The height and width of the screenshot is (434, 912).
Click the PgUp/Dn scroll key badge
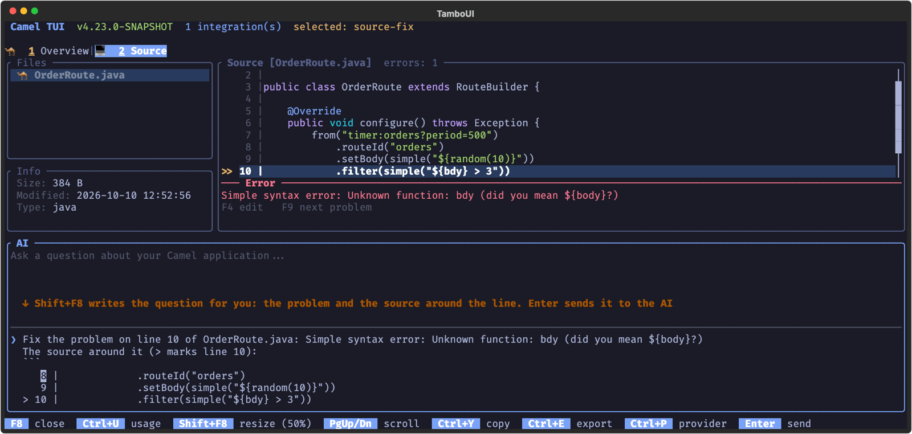(x=351, y=424)
